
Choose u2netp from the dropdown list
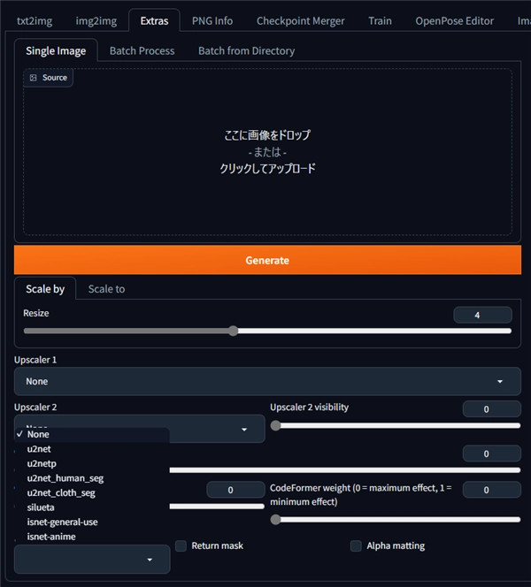[92, 464]
